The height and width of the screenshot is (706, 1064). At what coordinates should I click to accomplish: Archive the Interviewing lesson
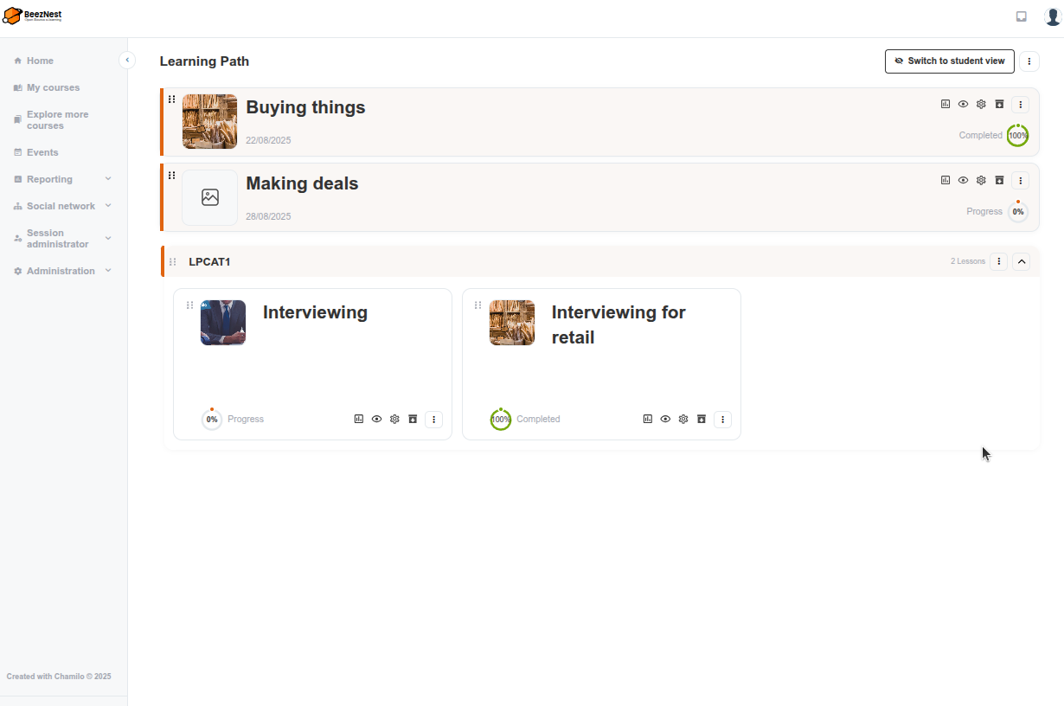[x=413, y=419]
